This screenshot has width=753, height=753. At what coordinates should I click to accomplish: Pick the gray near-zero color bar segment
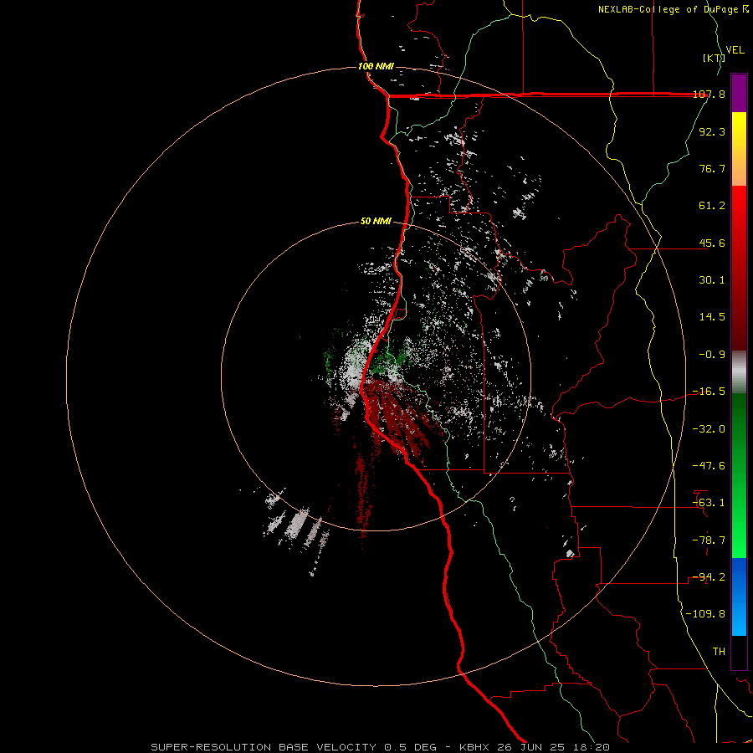click(739, 372)
